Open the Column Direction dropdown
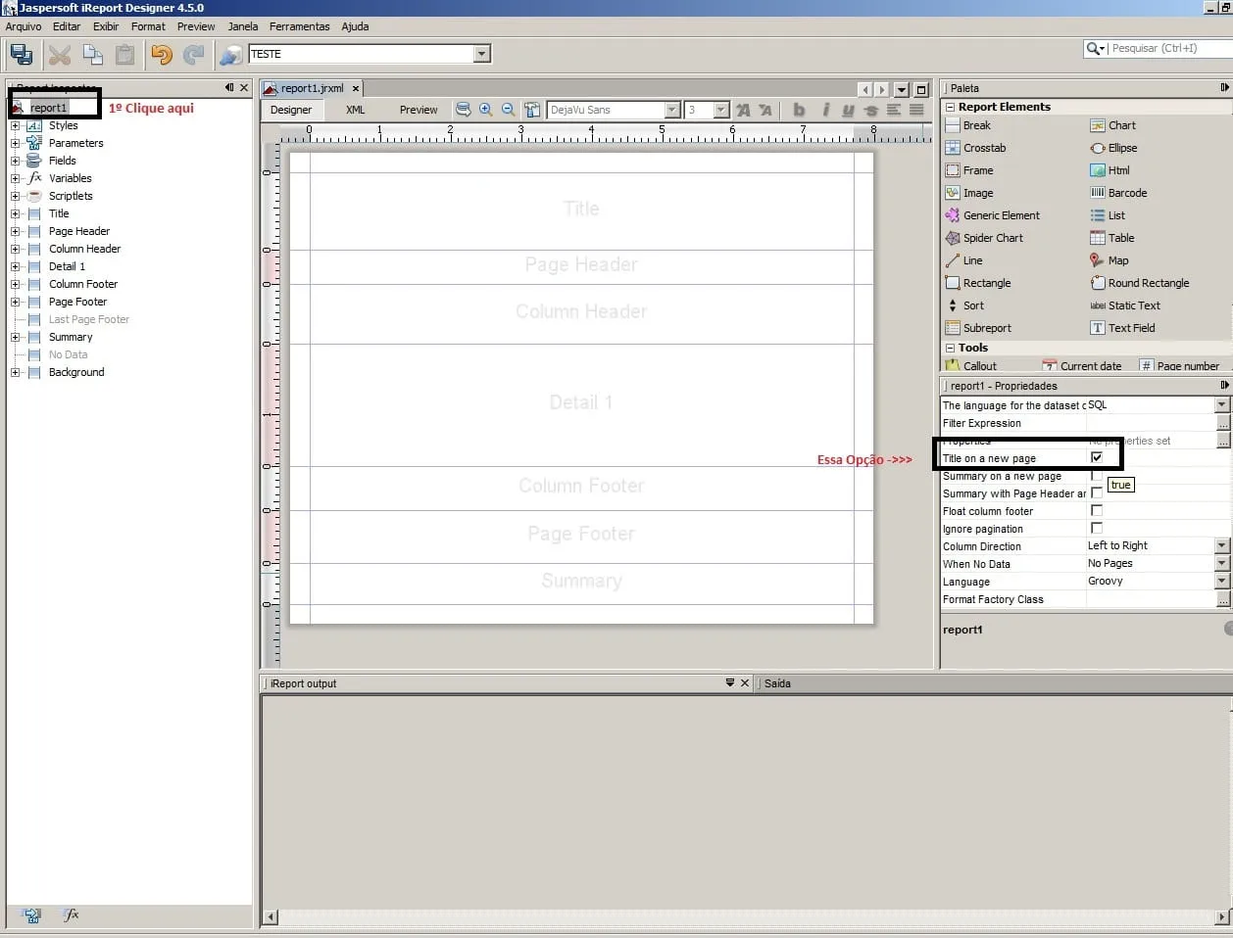Screen dimensions: 1233x938 pos(1222,546)
